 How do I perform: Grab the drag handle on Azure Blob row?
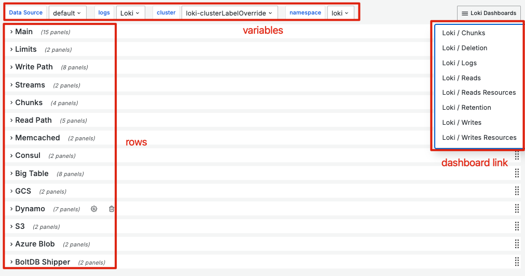pos(517,244)
